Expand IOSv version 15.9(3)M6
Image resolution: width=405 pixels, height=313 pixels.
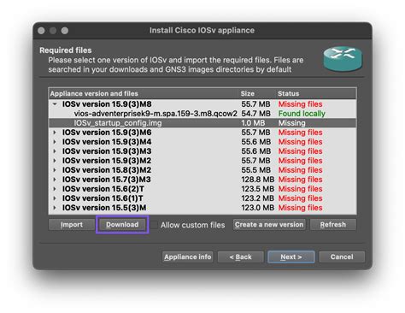coord(55,133)
